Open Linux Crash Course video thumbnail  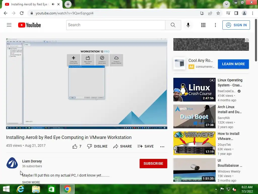click(194, 90)
